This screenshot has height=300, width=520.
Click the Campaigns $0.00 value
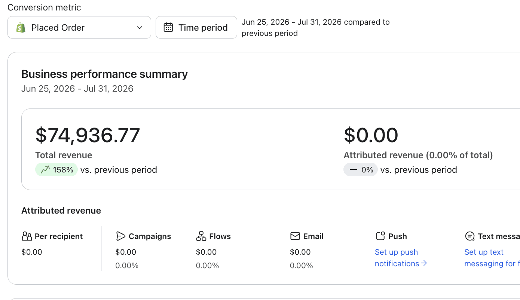126,252
